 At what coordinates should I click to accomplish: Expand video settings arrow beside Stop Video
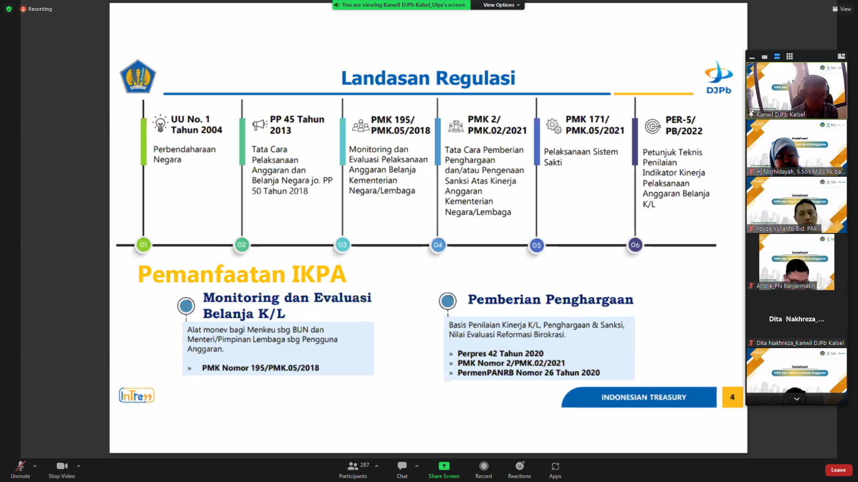pyautogui.click(x=78, y=466)
